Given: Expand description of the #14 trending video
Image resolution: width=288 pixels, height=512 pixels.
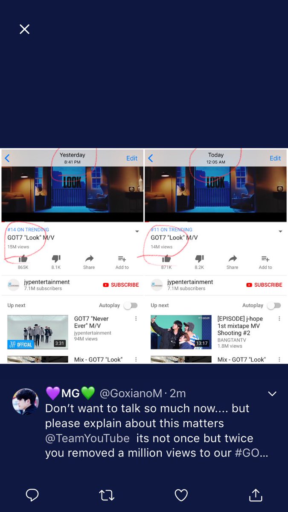Looking at the screenshot, I should tap(137, 232).
